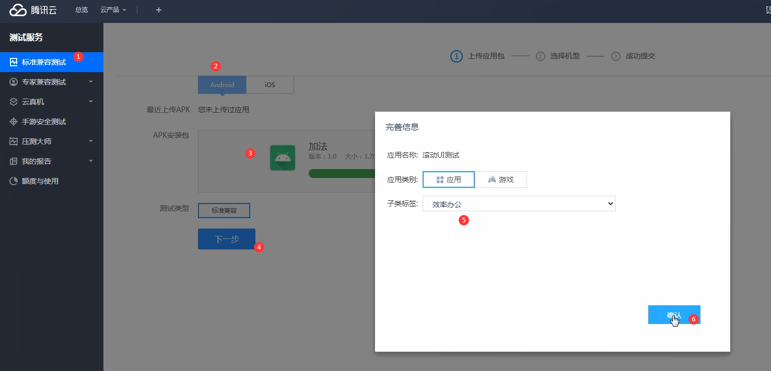Click the Tencent Cloud logo icon

click(18, 10)
